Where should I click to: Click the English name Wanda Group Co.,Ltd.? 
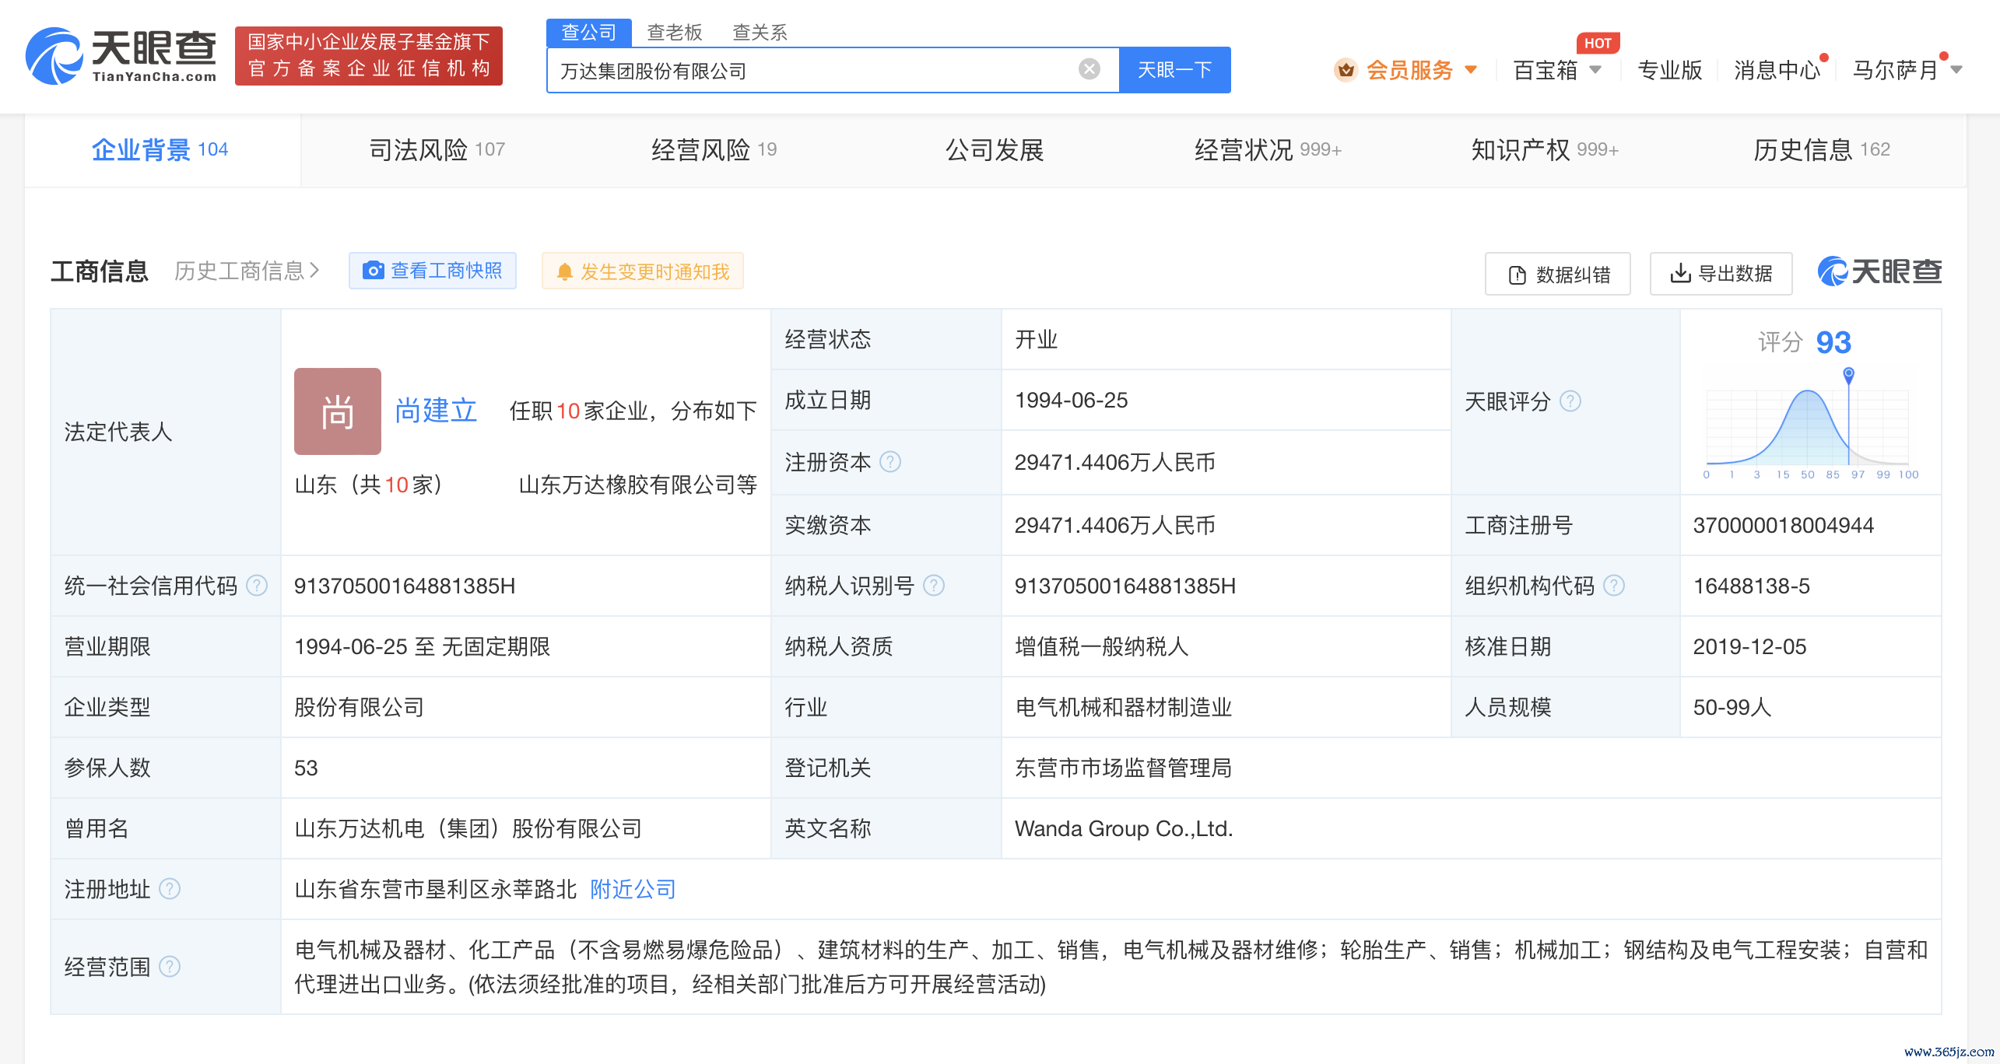[1124, 828]
